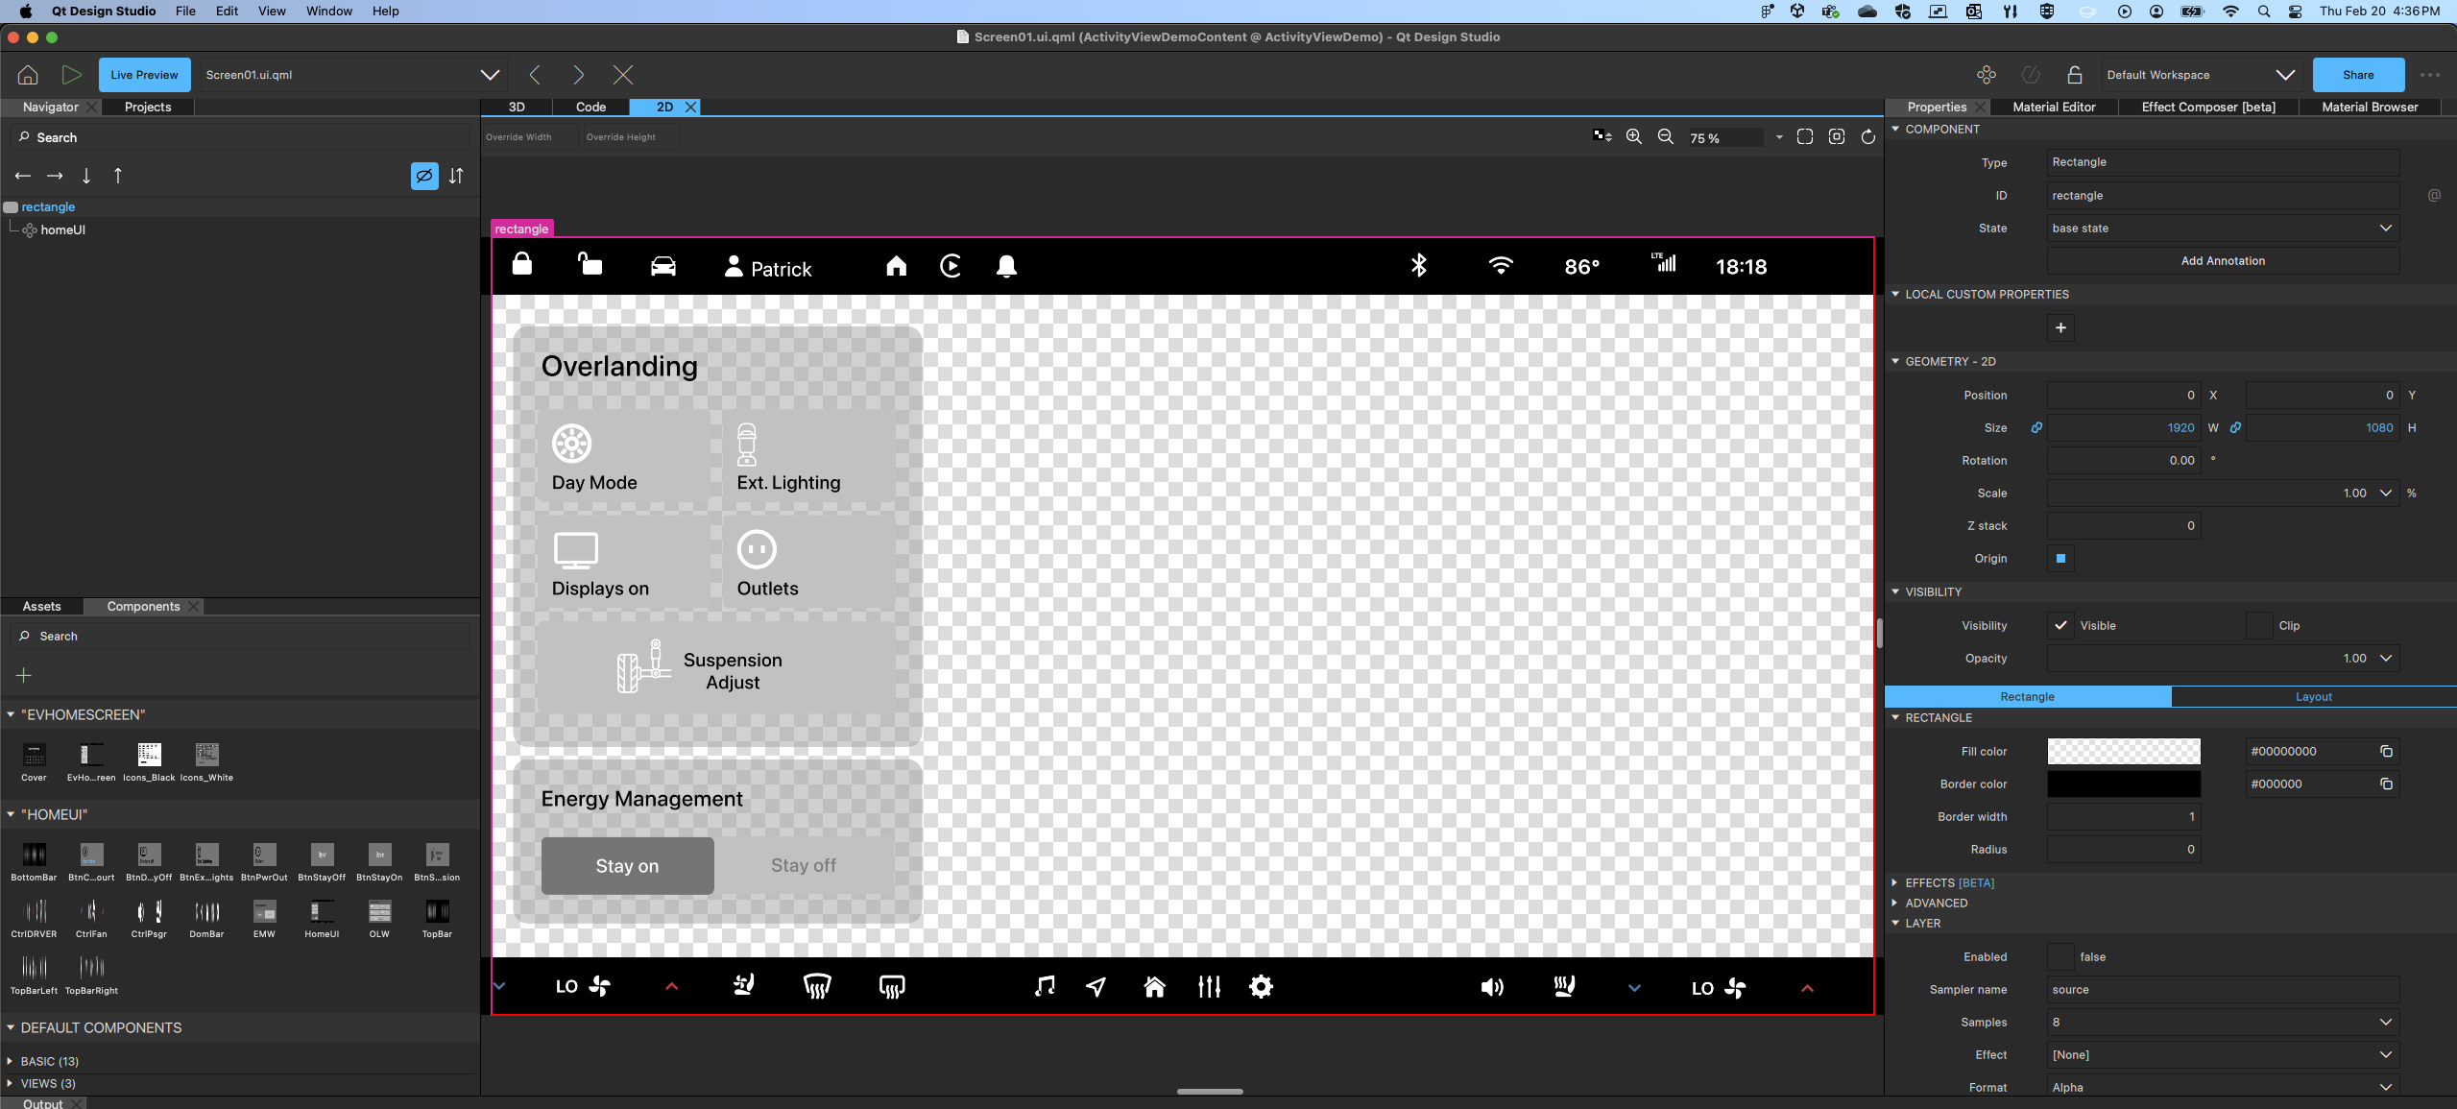Reverse navigator item order icon
Viewport: 2457px width, 1109px height.
coord(456,176)
